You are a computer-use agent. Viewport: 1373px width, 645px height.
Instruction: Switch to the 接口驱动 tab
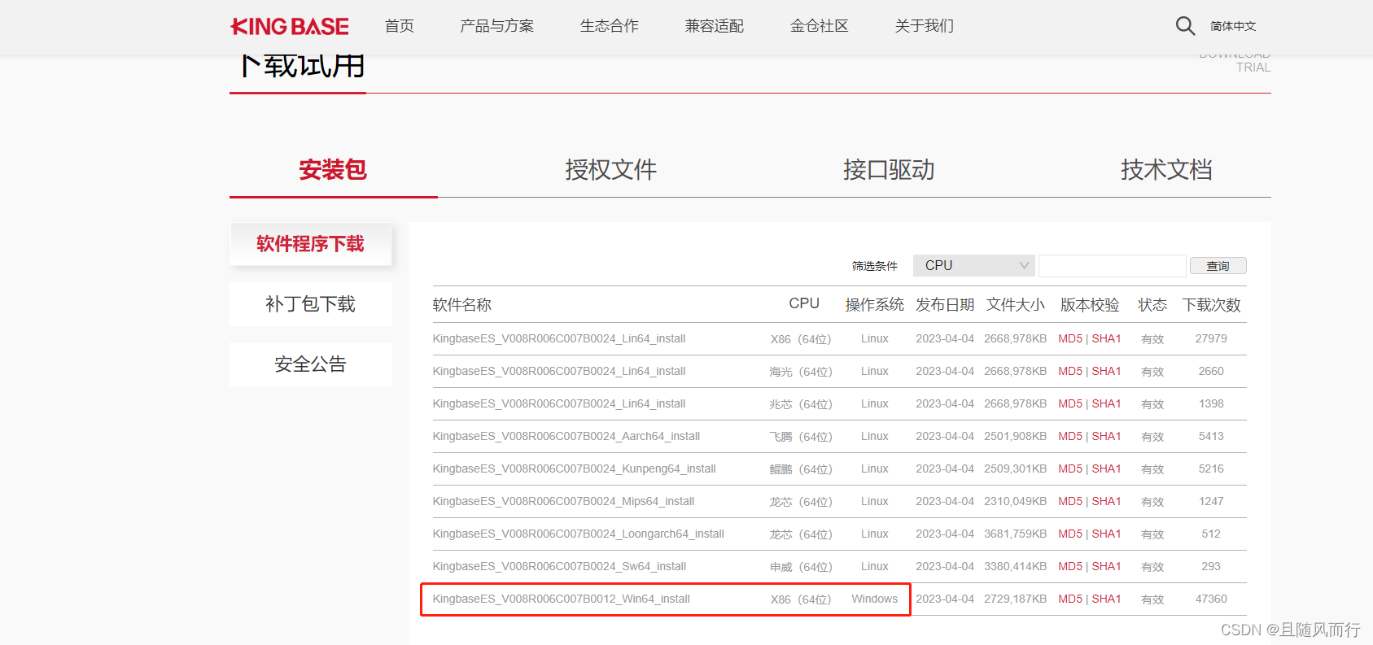[x=889, y=169]
